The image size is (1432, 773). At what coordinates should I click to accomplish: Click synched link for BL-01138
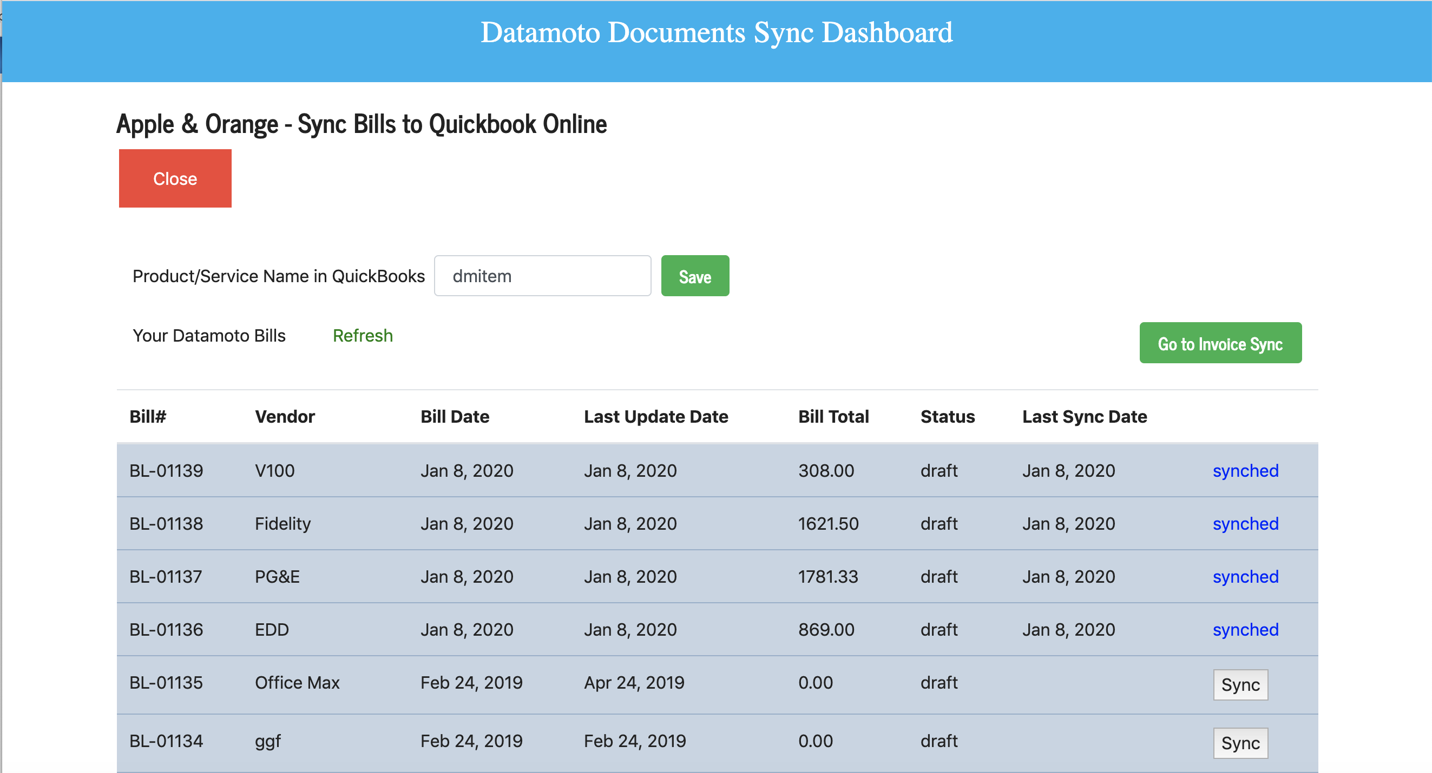click(1245, 523)
